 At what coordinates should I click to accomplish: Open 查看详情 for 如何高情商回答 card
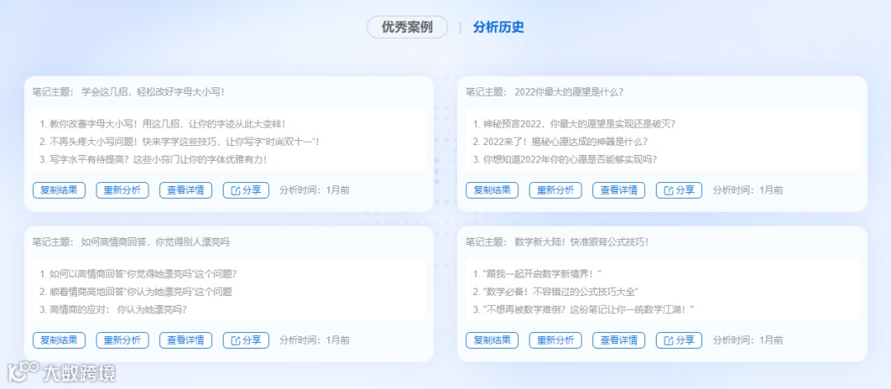pyautogui.click(x=186, y=340)
